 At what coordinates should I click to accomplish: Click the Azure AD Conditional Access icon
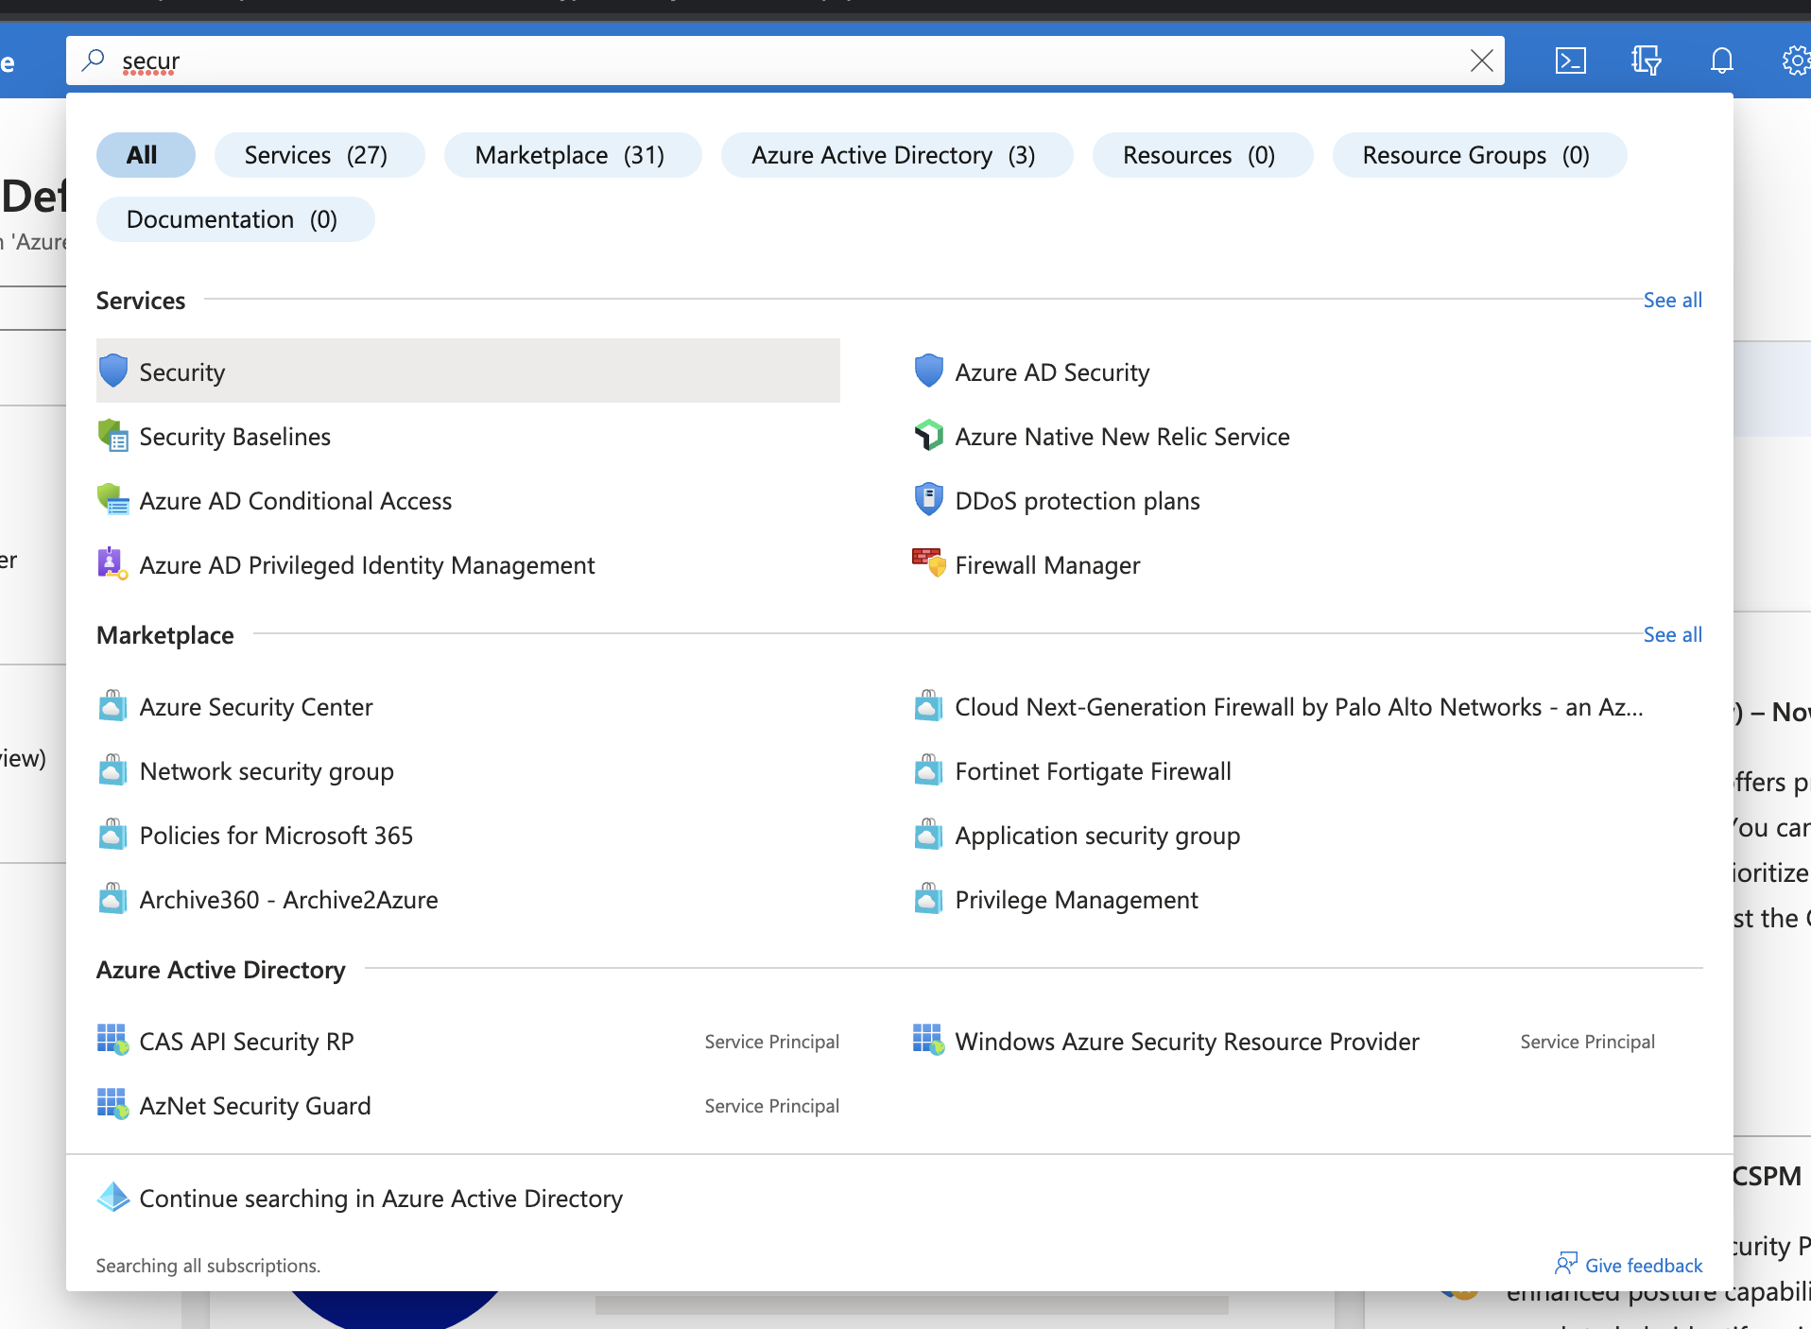[113, 499]
